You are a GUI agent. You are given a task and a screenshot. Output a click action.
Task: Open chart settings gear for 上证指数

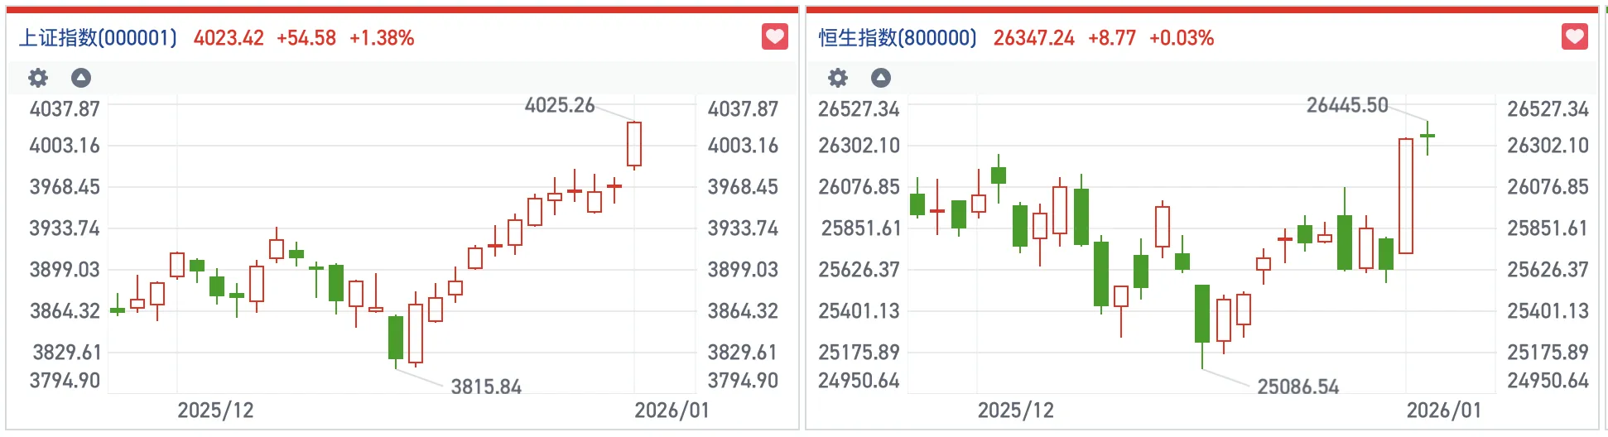(38, 78)
